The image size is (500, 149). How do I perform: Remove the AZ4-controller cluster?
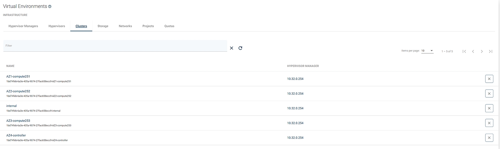[x=489, y=138]
